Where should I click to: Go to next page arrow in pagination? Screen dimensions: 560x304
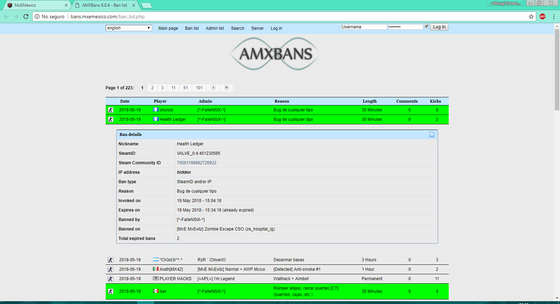[213, 88]
